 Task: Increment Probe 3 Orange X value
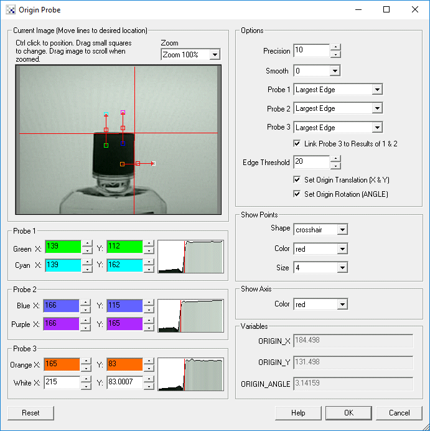pyautogui.click(x=87, y=361)
